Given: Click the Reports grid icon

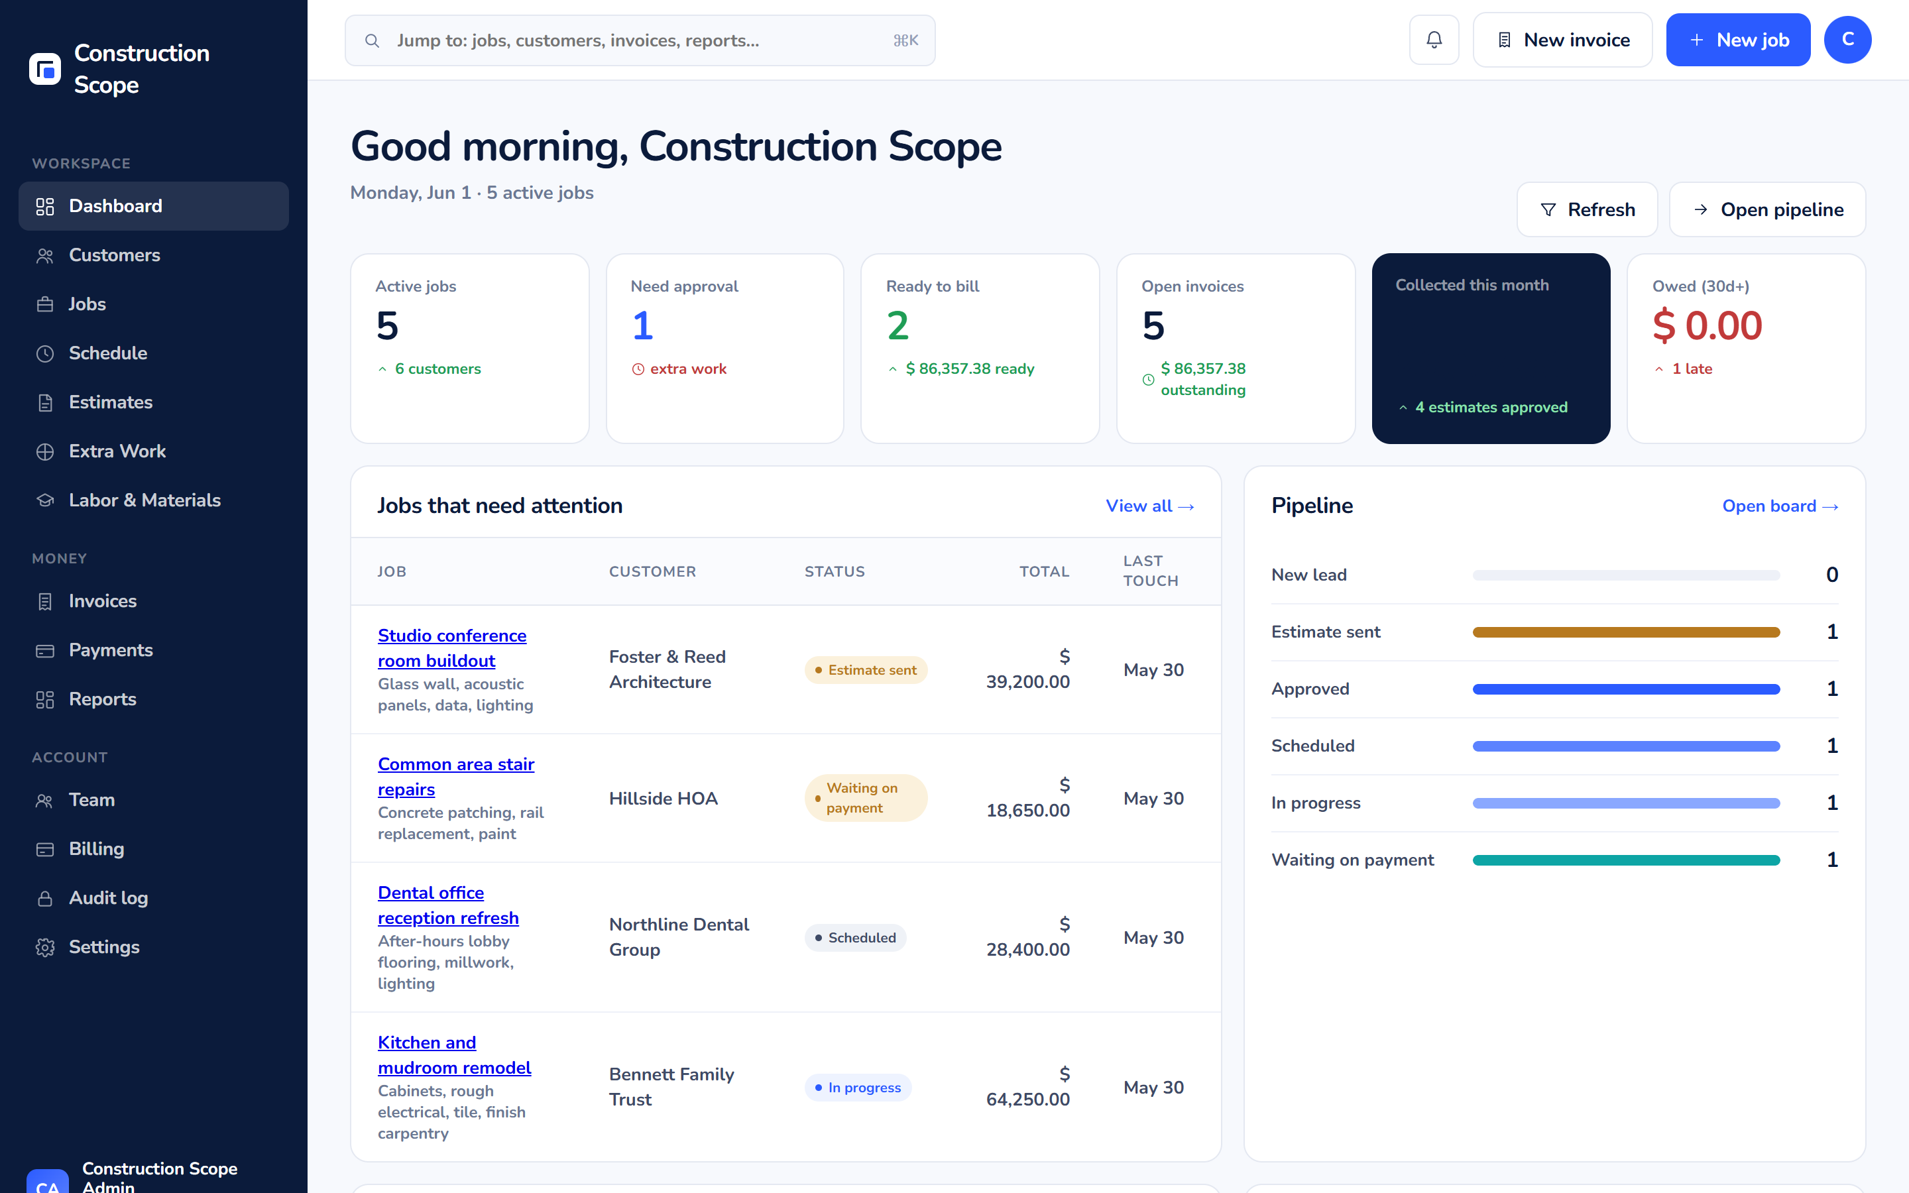Looking at the screenshot, I should [45, 700].
